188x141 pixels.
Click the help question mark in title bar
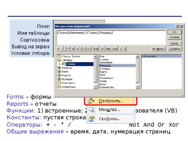pos(177,26)
